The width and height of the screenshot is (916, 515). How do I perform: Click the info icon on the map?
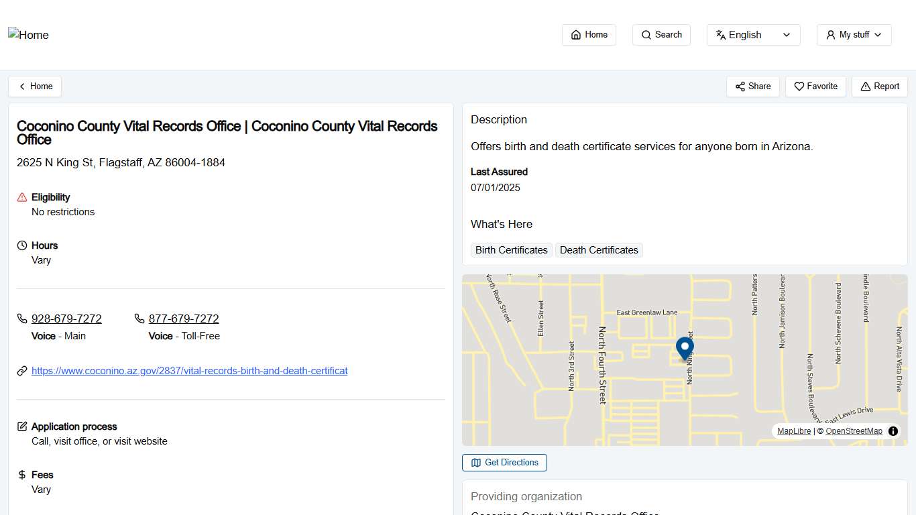pos(893,431)
